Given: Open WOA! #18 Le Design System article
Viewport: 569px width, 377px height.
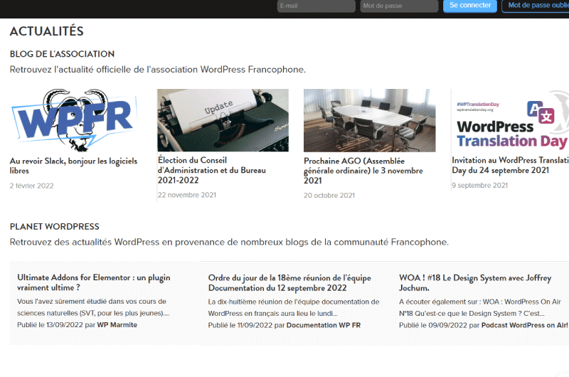Looking at the screenshot, I should (475, 282).
